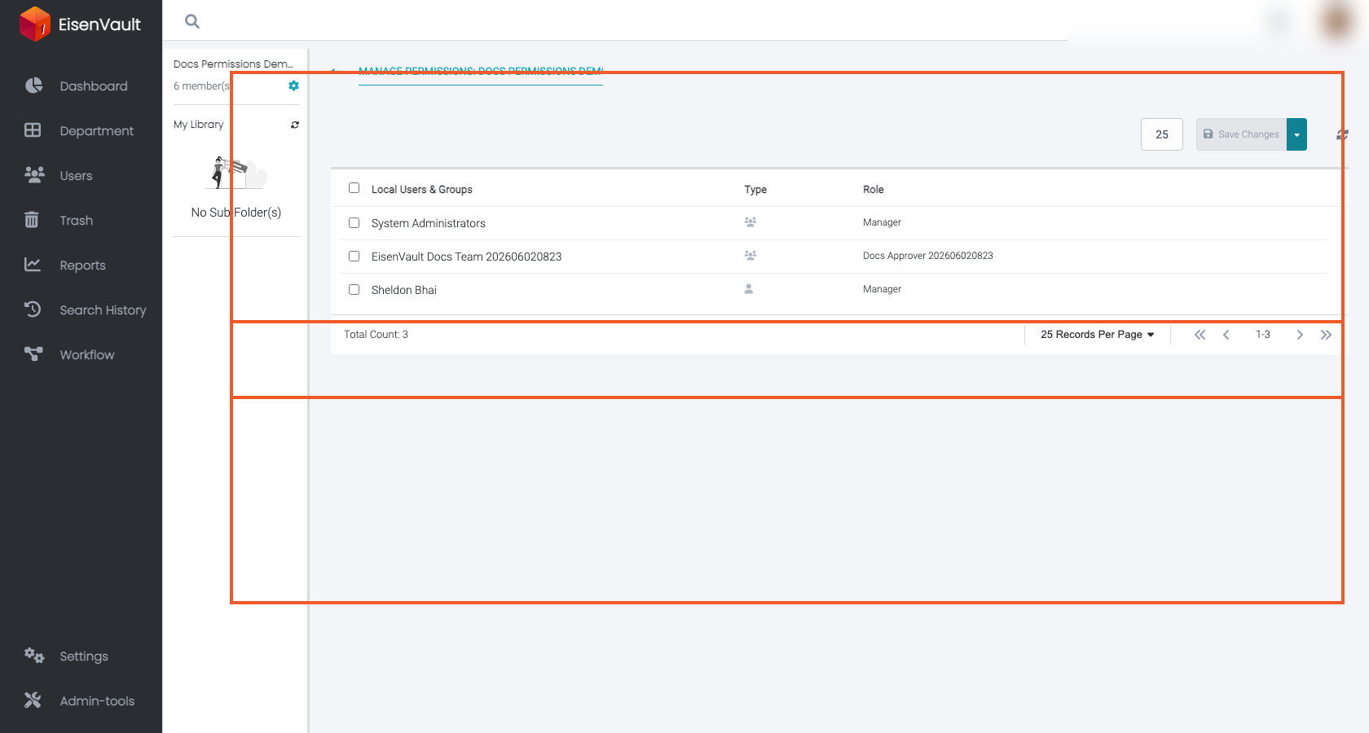Click the Users group icon

tap(34, 175)
